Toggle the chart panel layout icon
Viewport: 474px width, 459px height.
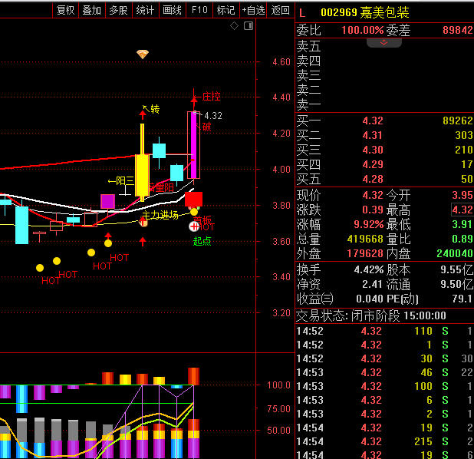pyautogui.click(x=248, y=26)
